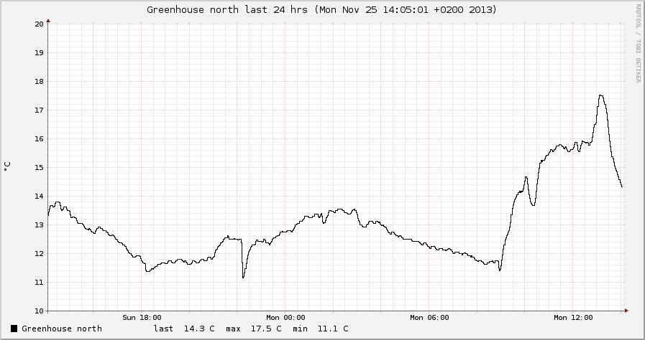Screen dimensions: 645x340
Task: Click the y-axis label 19
Action: point(39,52)
